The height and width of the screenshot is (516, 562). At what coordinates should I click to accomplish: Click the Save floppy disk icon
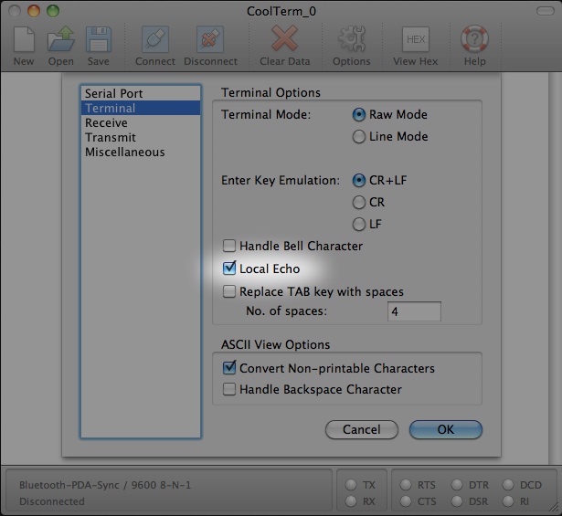pos(99,39)
